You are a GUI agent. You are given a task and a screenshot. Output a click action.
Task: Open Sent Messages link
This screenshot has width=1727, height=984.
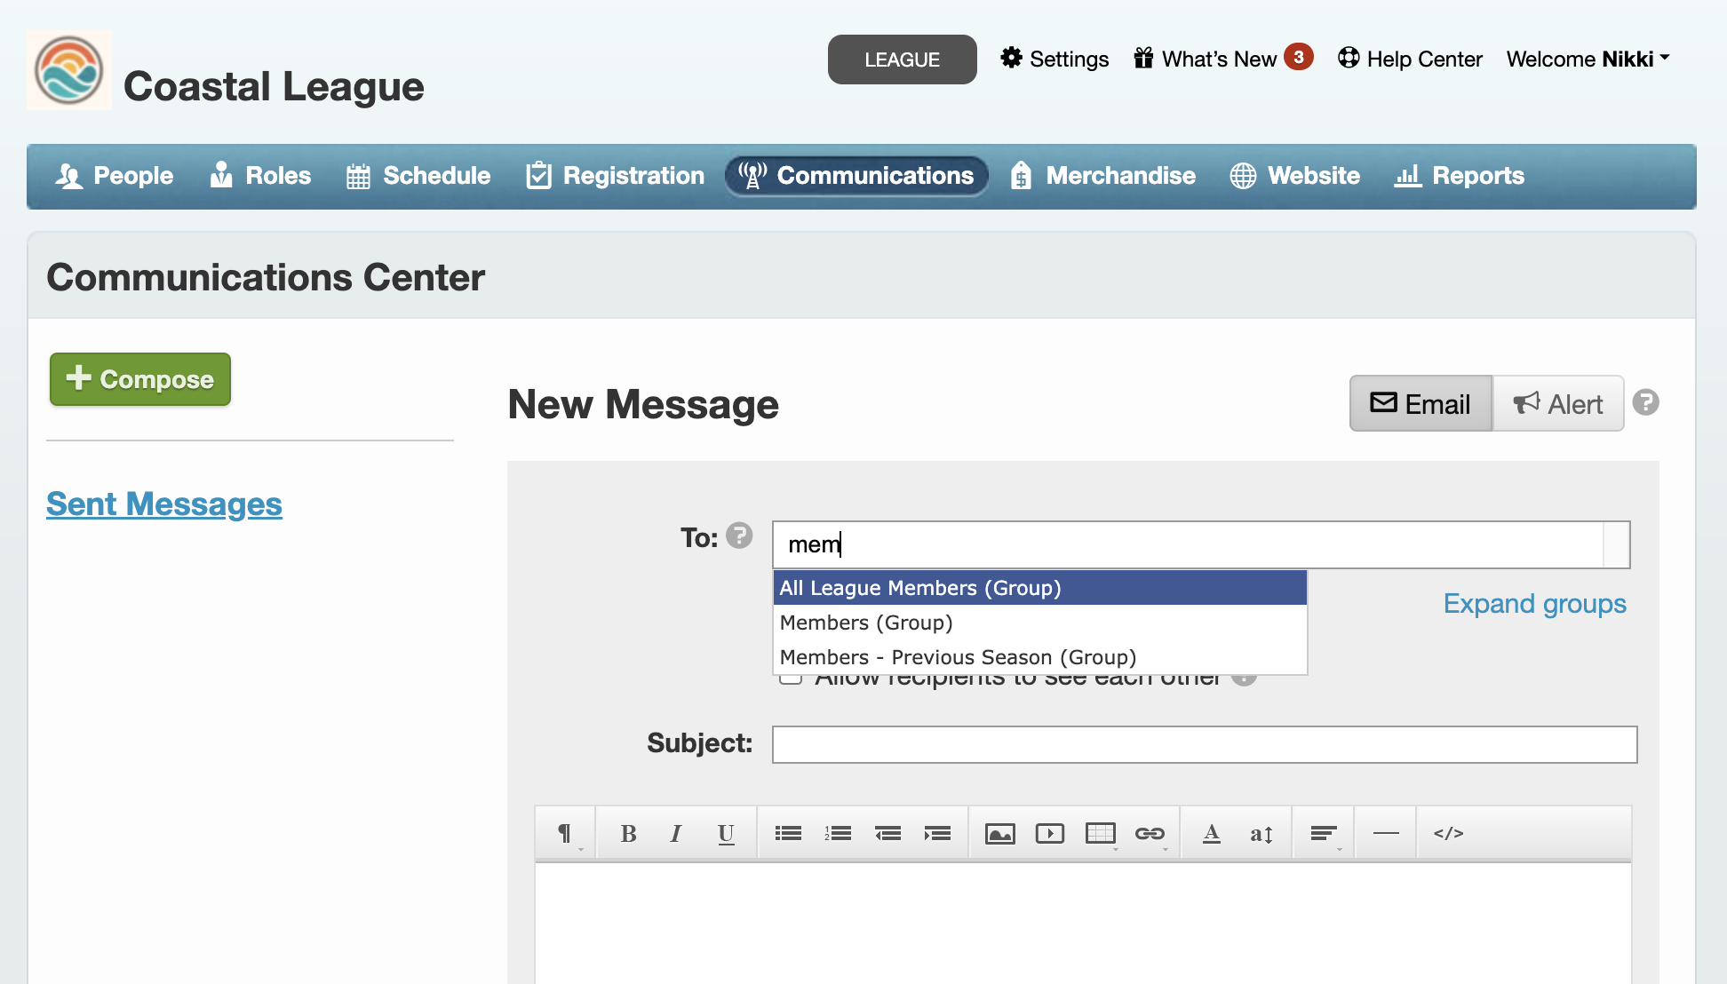coord(164,504)
